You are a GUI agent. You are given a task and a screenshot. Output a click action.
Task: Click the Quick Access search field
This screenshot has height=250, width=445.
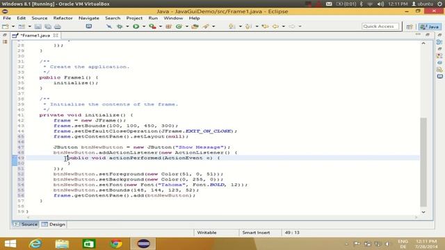[380, 26]
